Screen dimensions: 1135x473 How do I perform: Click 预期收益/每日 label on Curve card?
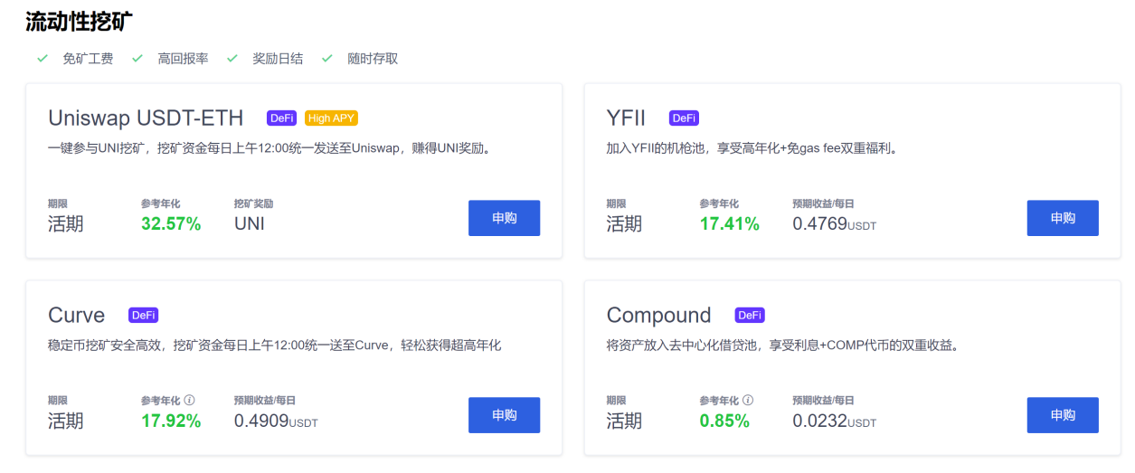[x=264, y=400]
